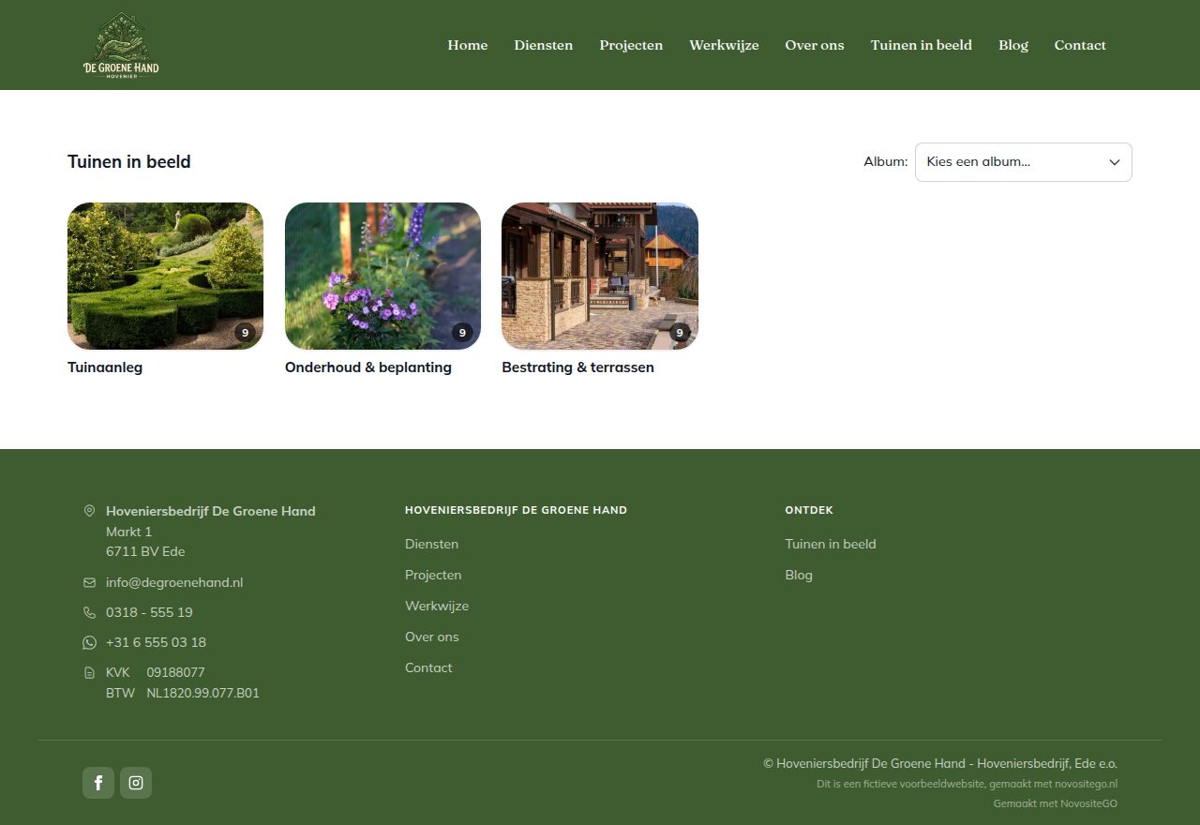The width and height of the screenshot is (1200, 825).
Task: Select Werkwijze in the top navigation
Action: click(x=724, y=45)
